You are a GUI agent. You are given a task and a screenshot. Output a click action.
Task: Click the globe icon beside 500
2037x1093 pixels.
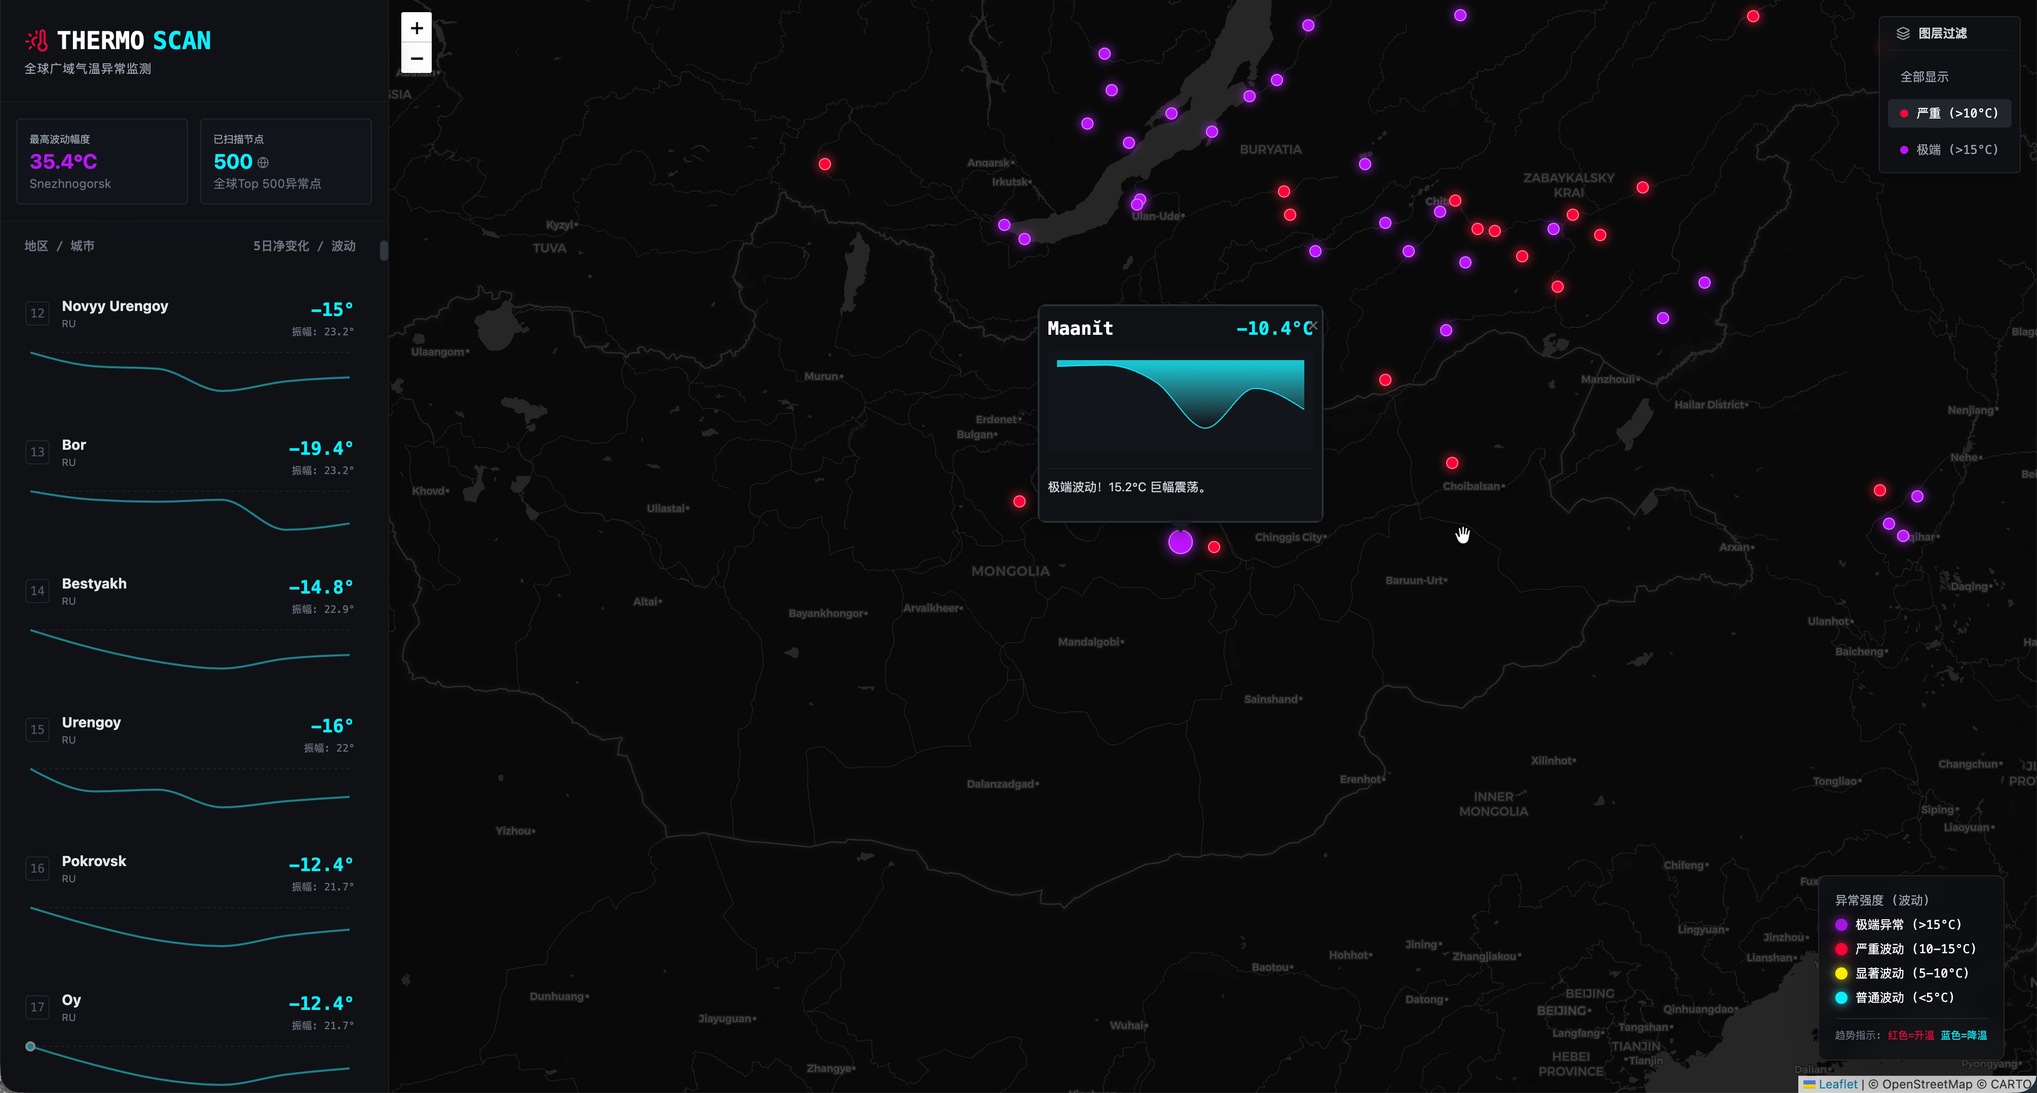[263, 163]
